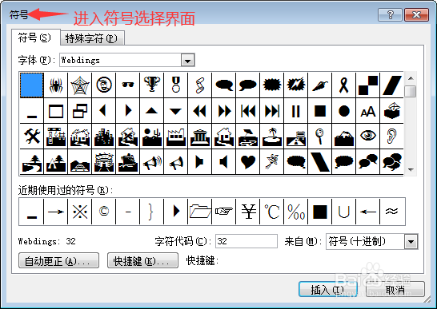Screen dimensions: 437x309
Task: Open 自动更正(A)... autocorrect options
Action: click(58, 260)
